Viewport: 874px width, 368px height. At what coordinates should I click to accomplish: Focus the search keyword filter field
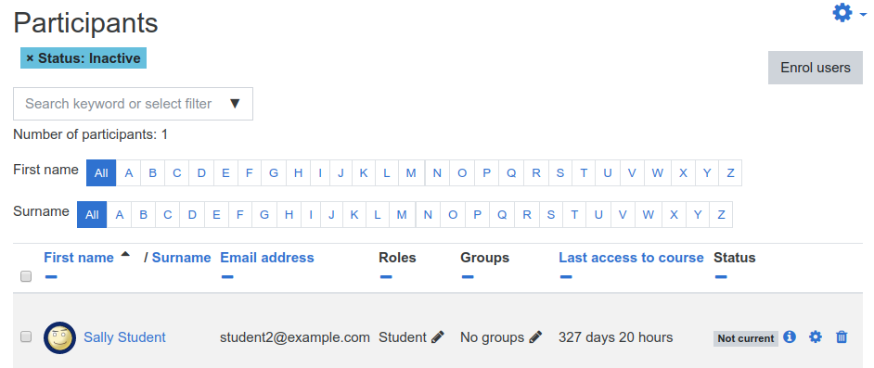coord(120,104)
